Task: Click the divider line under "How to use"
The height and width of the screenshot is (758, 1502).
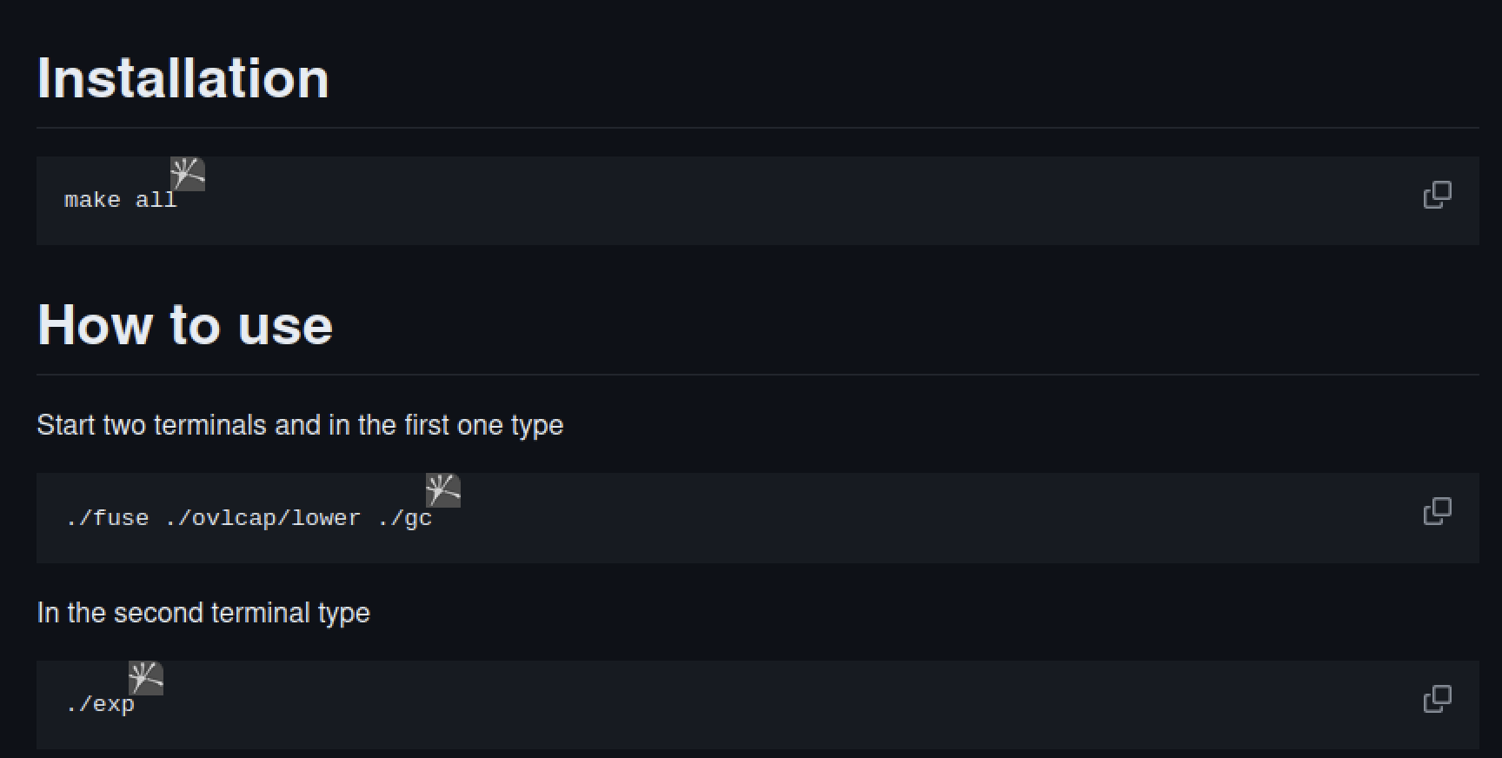Action: 758,375
